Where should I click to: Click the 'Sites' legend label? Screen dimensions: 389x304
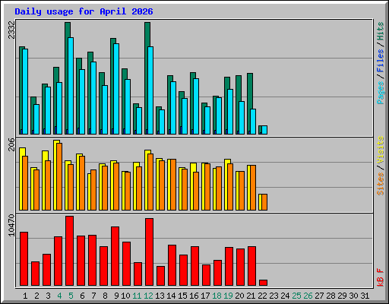pos(380,184)
